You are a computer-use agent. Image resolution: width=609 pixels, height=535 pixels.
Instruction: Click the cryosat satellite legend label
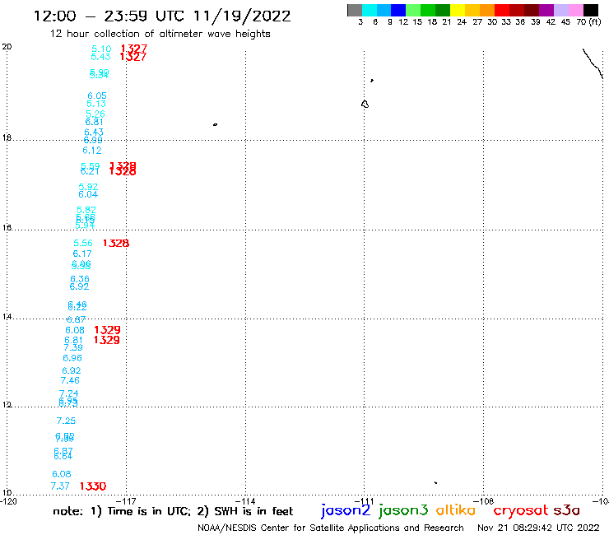tap(521, 510)
